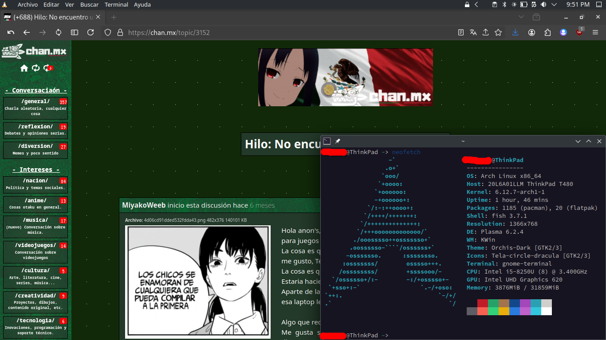606x340 pixels.
Task: Click the translate page icon
Action: click(x=473, y=32)
